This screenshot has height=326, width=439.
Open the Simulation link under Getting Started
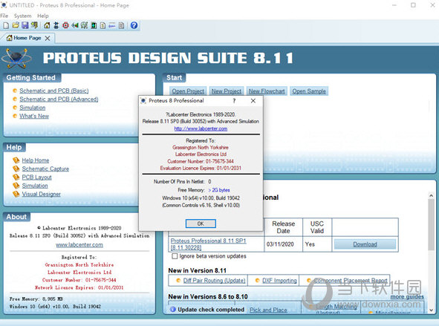[x=32, y=108]
